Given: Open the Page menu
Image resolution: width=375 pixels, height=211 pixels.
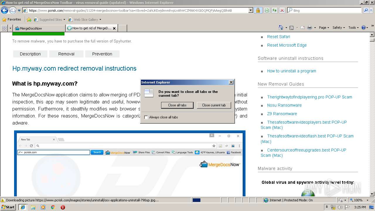Looking at the screenshot, I should point(324,28).
